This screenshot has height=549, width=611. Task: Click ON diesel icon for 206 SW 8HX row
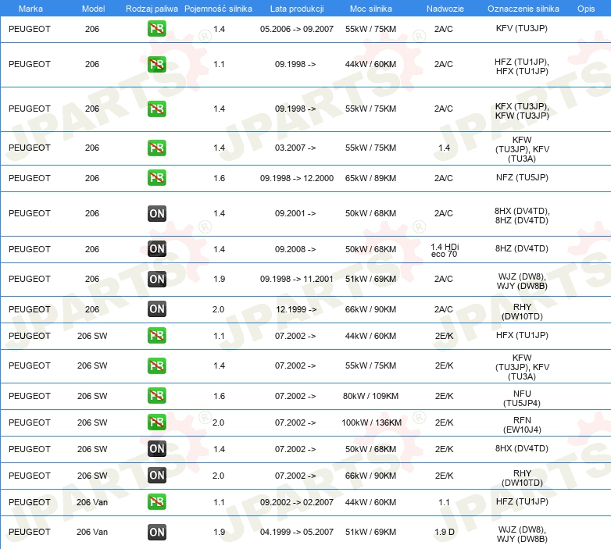pos(156,449)
